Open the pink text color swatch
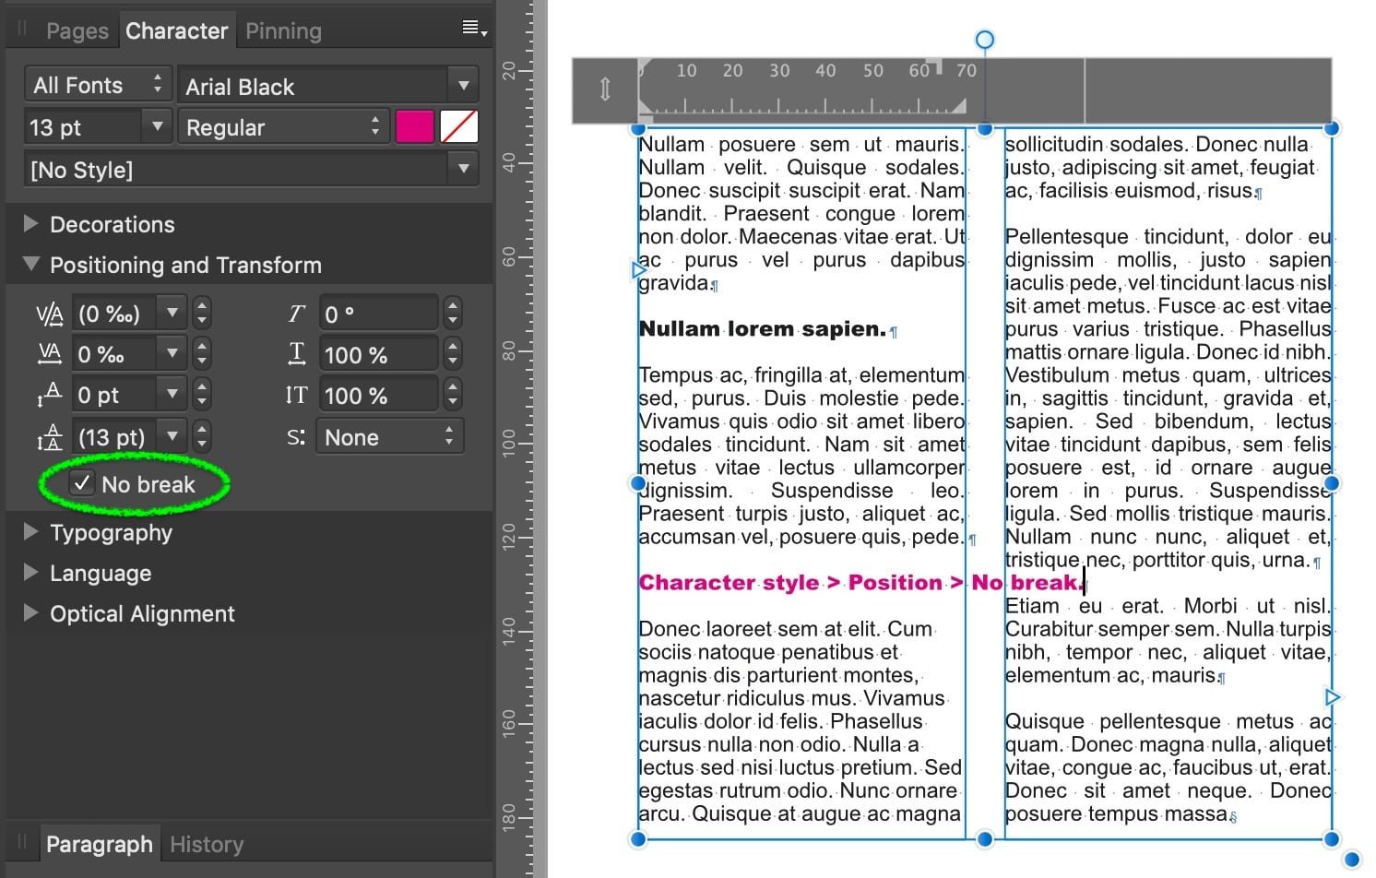The height and width of the screenshot is (878, 1376). coord(414,126)
